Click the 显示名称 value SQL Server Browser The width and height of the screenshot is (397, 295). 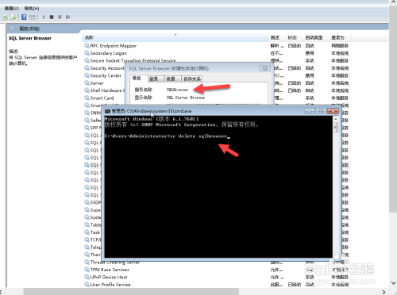point(186,98)
